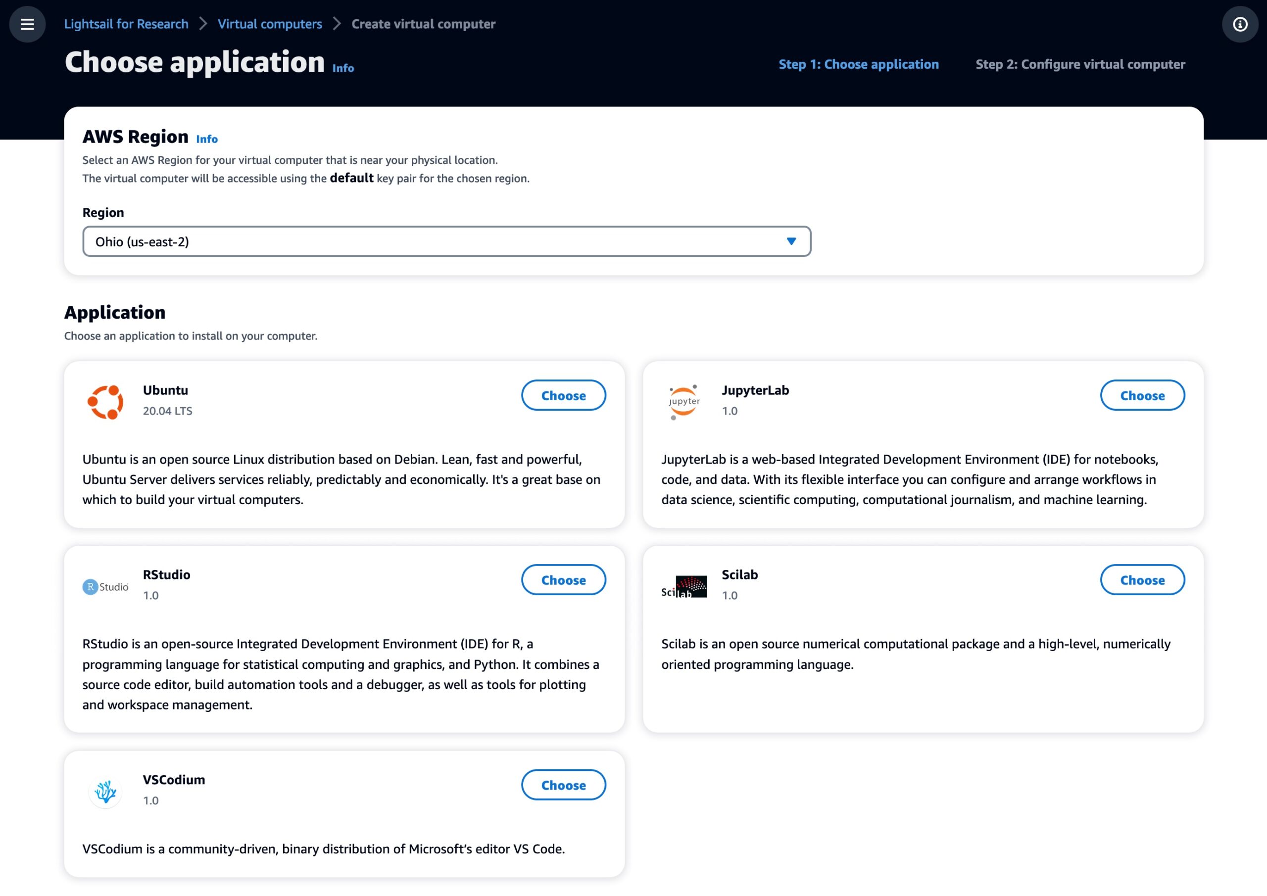Click Info link next to AWS Region

[207, 140]
